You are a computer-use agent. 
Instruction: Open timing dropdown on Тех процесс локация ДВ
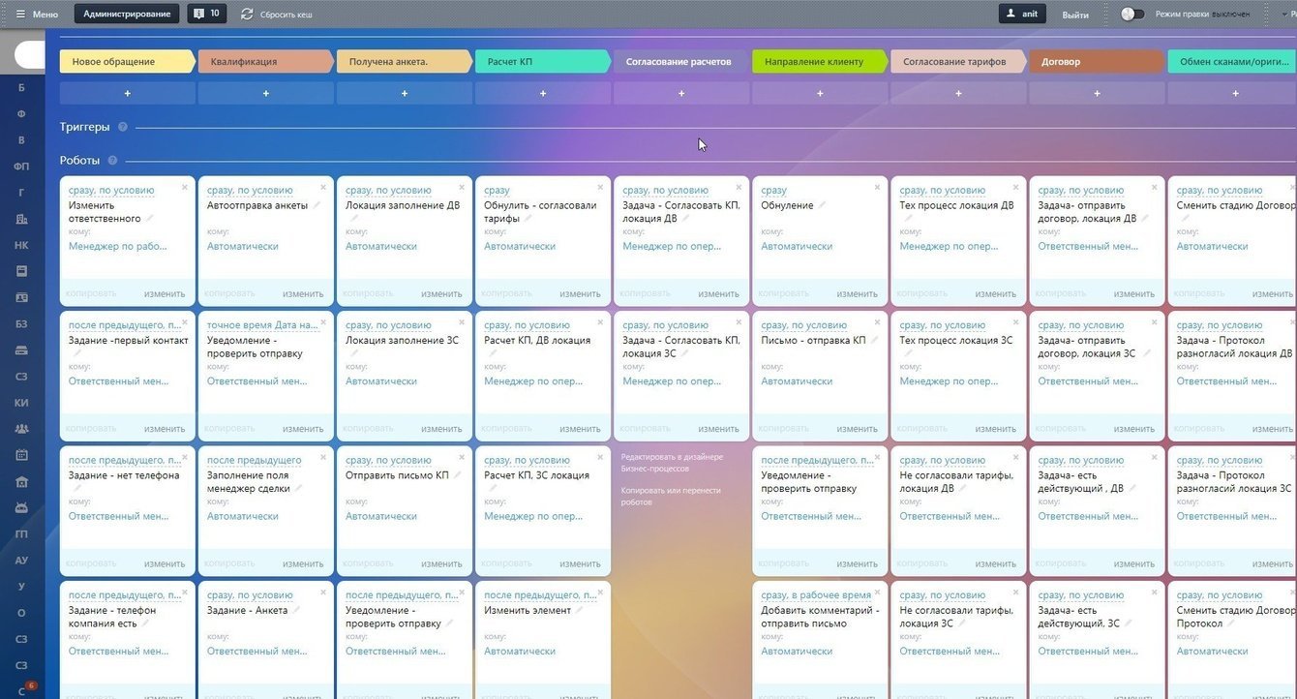pos(943,190)
